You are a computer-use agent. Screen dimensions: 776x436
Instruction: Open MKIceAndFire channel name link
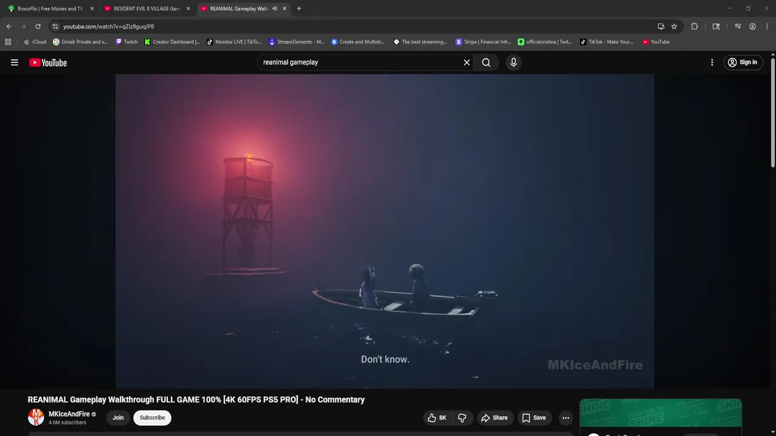tap(69, 414)
